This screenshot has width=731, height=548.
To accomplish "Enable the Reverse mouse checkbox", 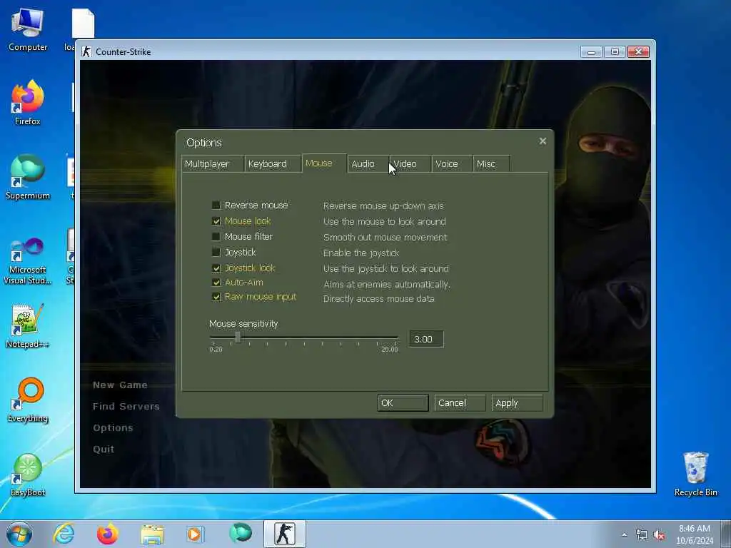I will pos(216,205).
